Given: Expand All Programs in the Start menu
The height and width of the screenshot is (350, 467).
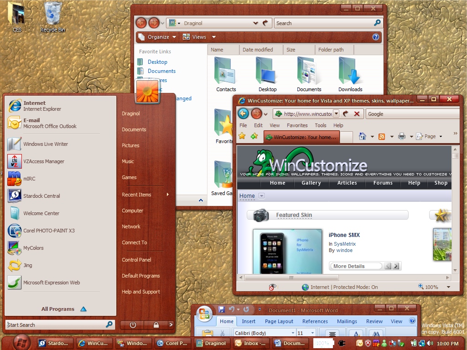Looking at the screenshot, I should 63,309.
